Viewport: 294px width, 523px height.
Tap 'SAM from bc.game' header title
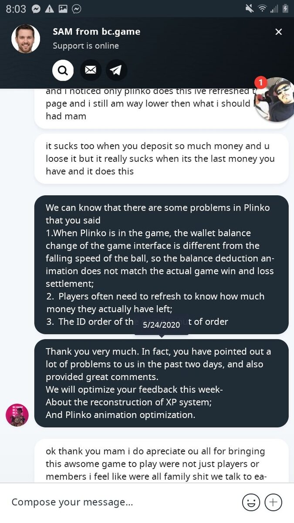96,31
